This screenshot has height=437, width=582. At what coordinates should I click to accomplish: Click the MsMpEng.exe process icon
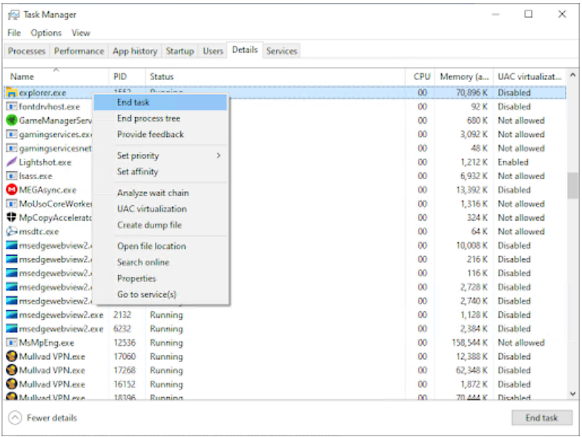click(12, 343)
